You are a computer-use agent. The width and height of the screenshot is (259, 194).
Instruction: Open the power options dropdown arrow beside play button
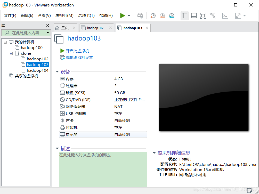click(129, 16)
